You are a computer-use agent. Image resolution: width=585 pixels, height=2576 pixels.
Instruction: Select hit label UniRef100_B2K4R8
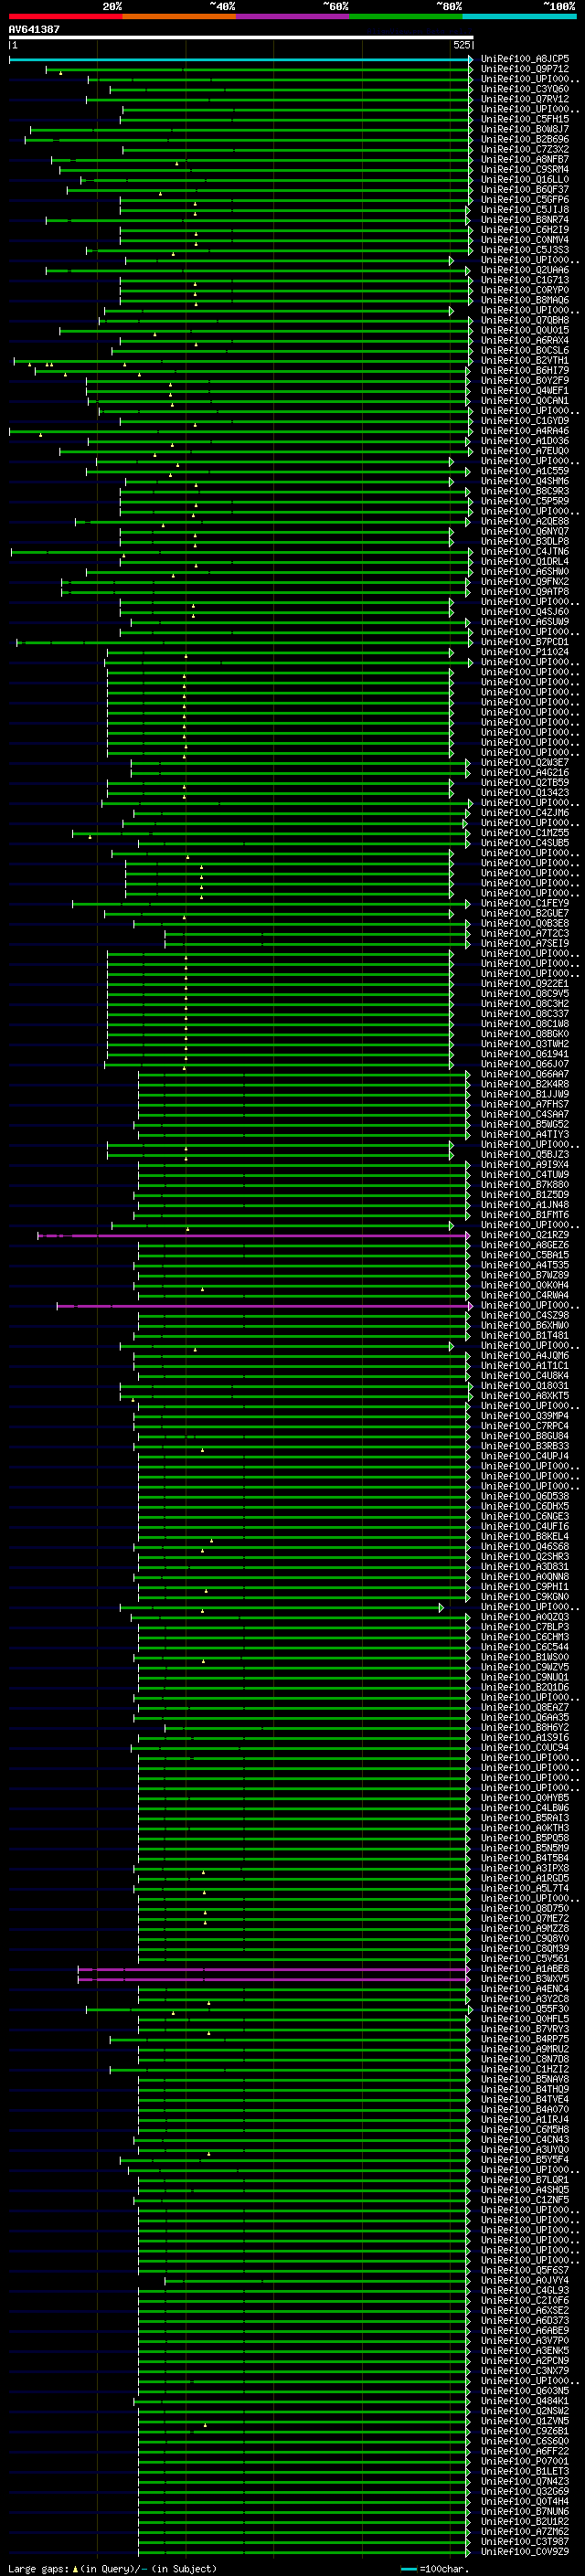tap(525, 1084)
